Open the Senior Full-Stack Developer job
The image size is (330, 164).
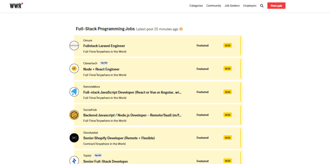point(106,161)
